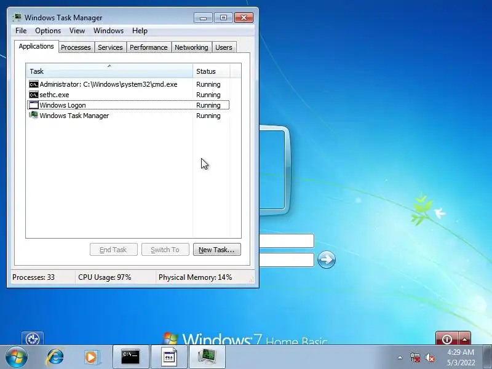
Task: Switch to the Services tab
Action: (110, 47)
